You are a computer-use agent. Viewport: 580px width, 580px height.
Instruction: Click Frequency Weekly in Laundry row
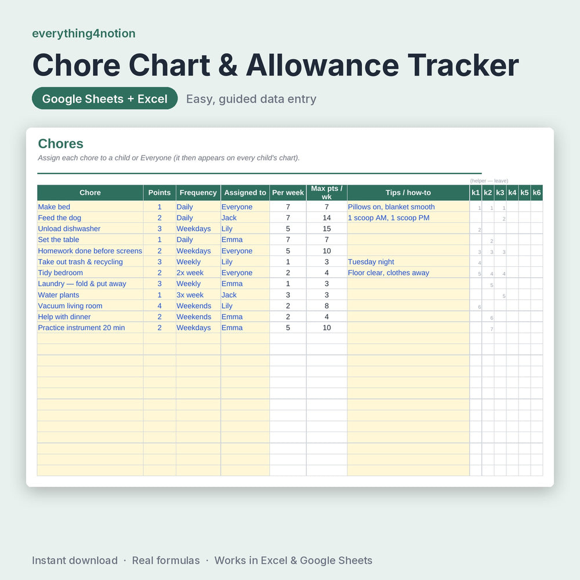[198, 284]
